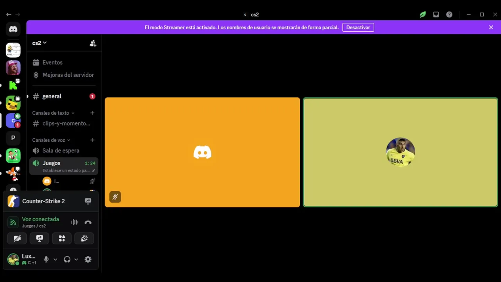Open the general text channel
This screenshot has width=501, height=282.
coord(64,96)
